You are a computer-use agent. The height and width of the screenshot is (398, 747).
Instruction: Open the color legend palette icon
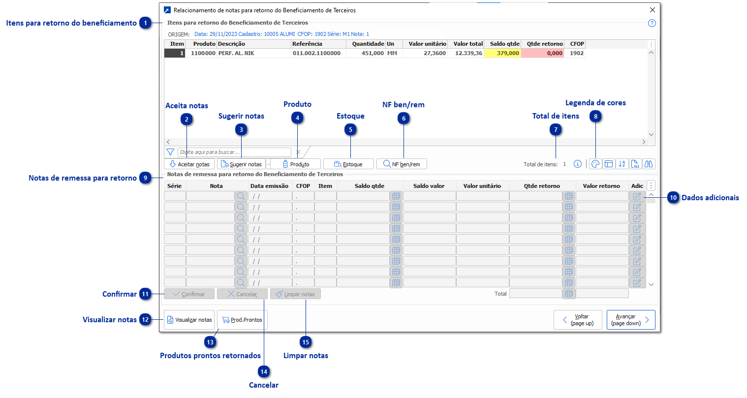tap(595, 164)
